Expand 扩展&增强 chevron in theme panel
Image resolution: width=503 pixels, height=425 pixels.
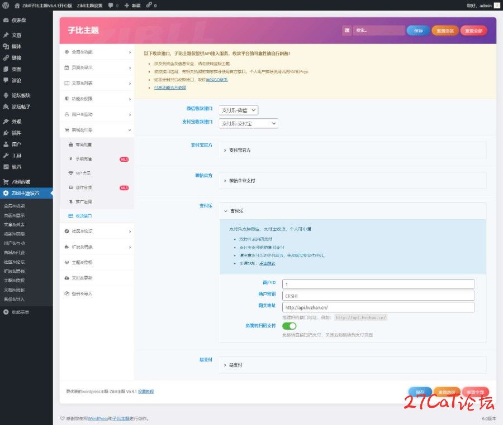click(x=130, y=247)
